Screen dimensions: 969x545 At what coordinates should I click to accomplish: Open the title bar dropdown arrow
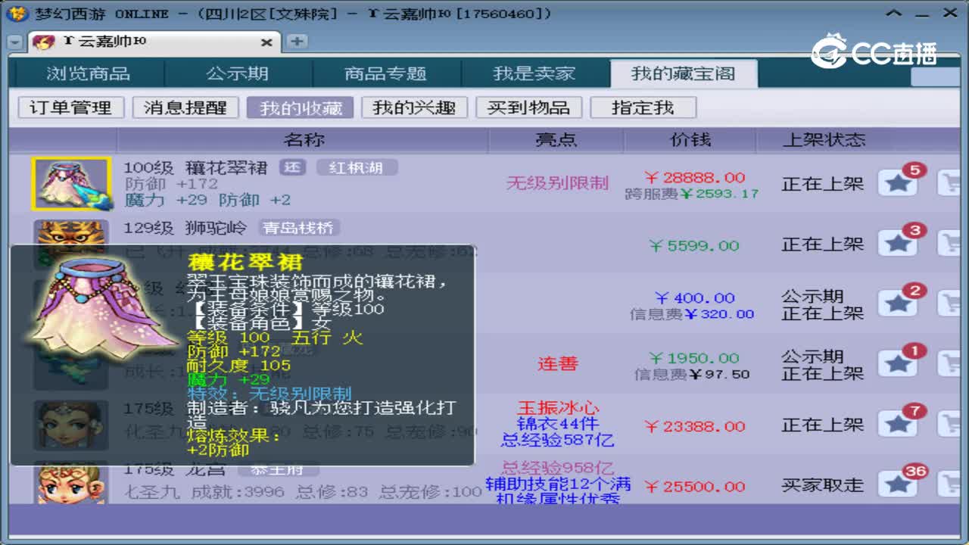(895, 13)
